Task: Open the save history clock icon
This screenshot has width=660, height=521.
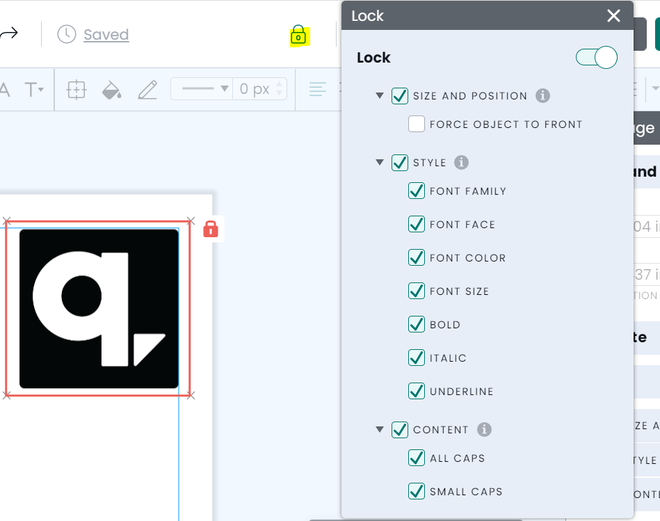Action: click(x=67, y=34)
